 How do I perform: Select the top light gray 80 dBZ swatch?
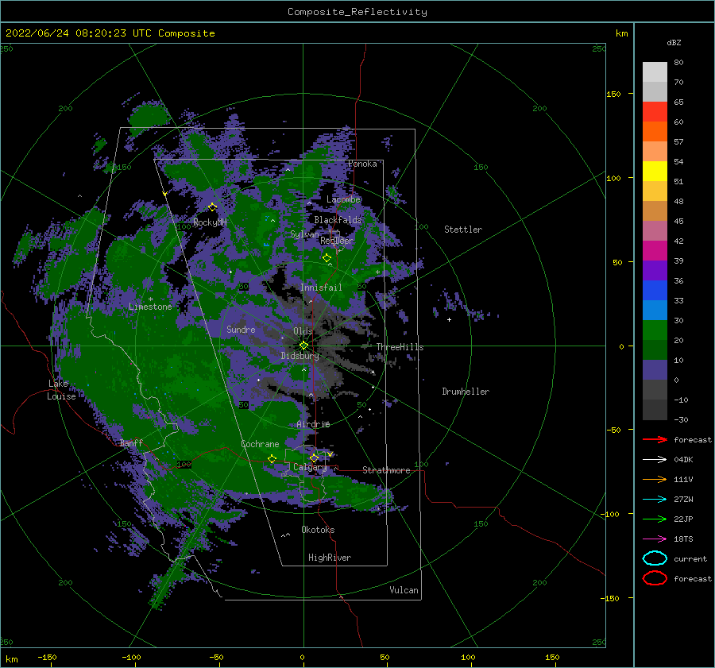coord(655,72)
